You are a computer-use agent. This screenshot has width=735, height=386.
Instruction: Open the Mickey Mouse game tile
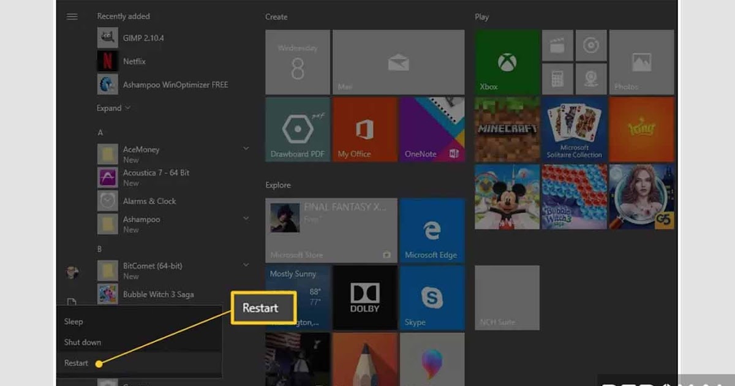point(507,197)
